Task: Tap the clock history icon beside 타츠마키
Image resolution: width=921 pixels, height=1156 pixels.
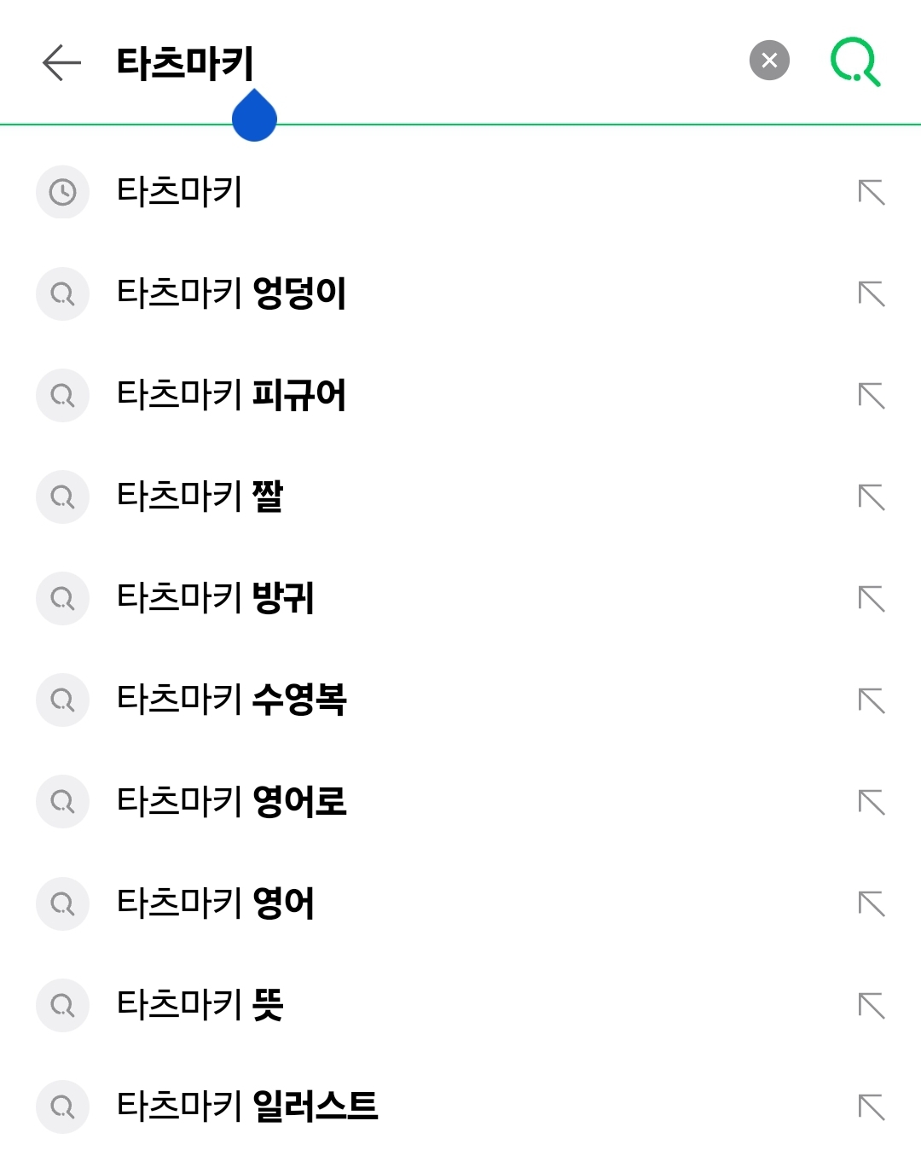Action: pos(62,192)
